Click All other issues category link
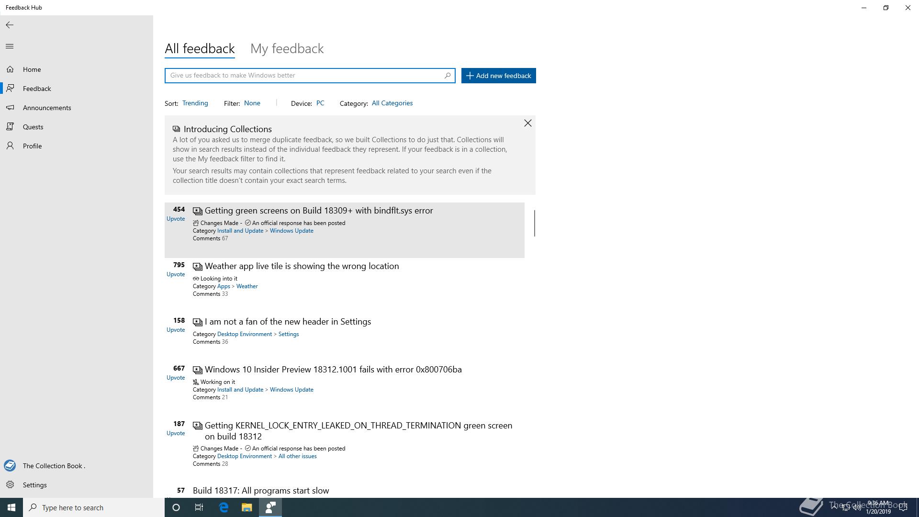Viewport: 919px width, 517px height. 298,456
